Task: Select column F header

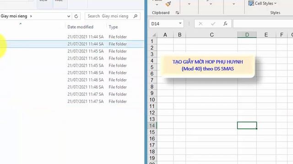Action: coord(282,35)
